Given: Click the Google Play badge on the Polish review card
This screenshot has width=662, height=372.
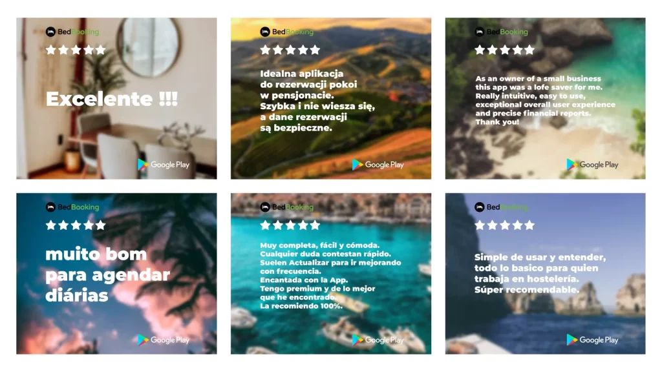Looking at the screenshot, I should pyautogui.click(x=378, y=165).
